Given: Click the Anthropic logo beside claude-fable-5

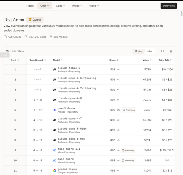Looking at the screenshot, I should pyautogui.click(x=55, y=70).
